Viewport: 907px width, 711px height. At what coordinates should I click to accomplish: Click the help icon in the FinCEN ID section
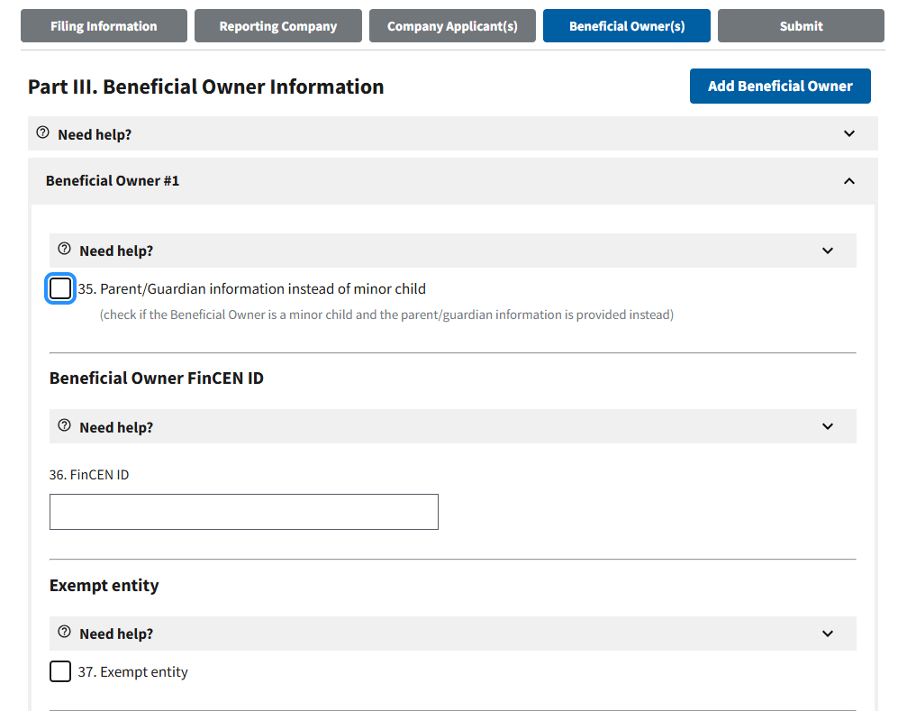[x=64, y=426]
